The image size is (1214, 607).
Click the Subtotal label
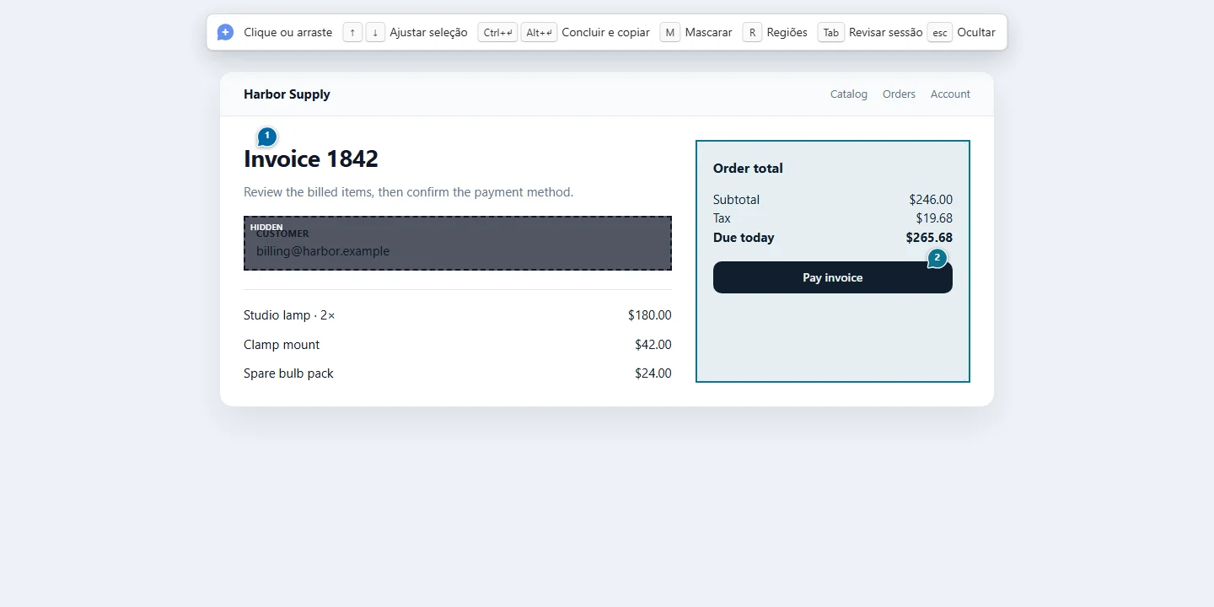(x=736, y=200)
